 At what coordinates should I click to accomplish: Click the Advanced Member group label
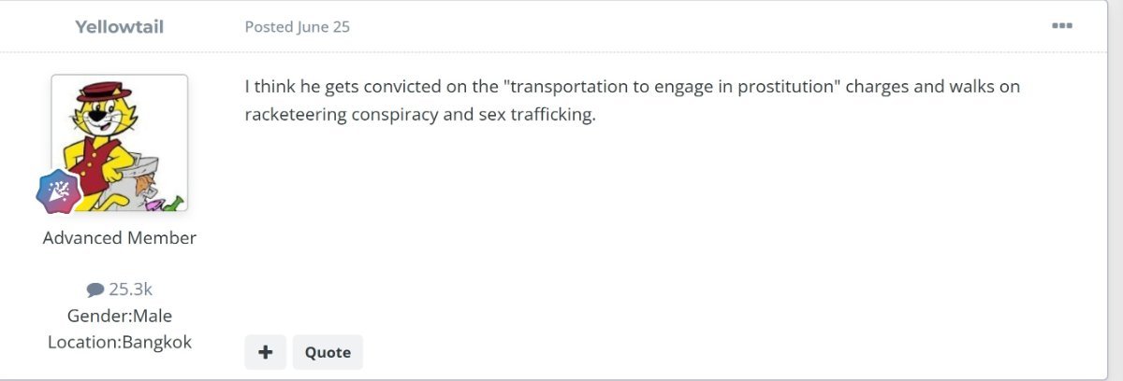click(120, 237)
